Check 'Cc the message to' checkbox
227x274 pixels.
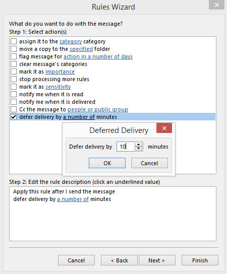14,109
